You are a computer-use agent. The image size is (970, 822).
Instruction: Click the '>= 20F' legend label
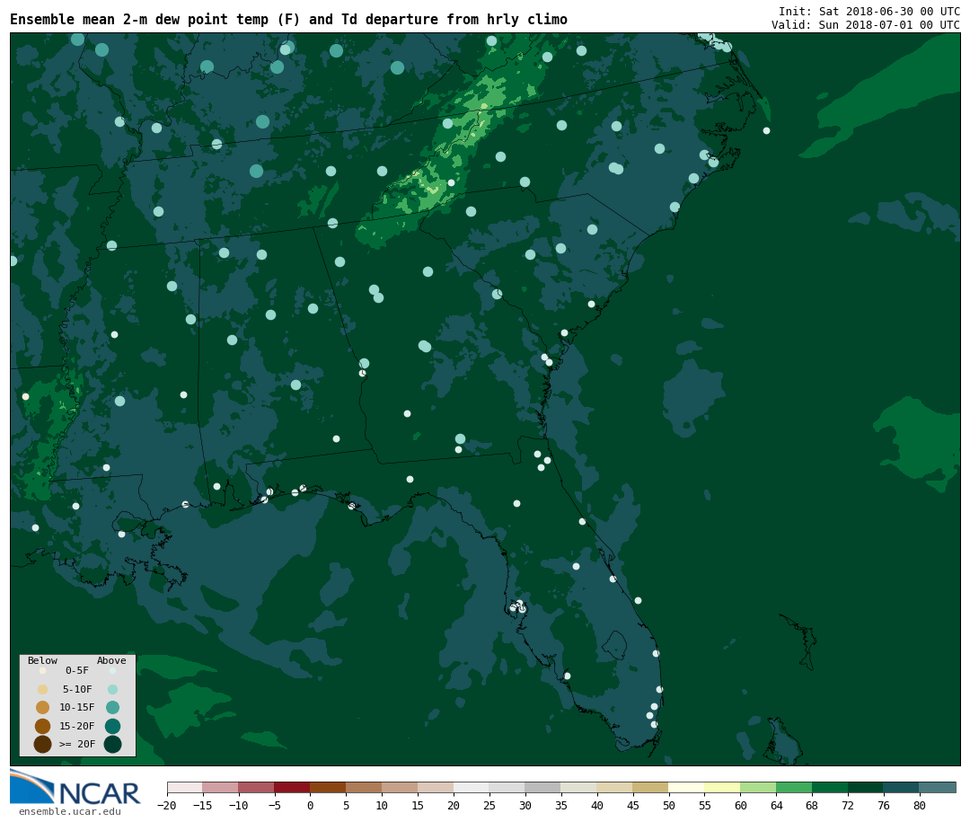coord(77,744)
